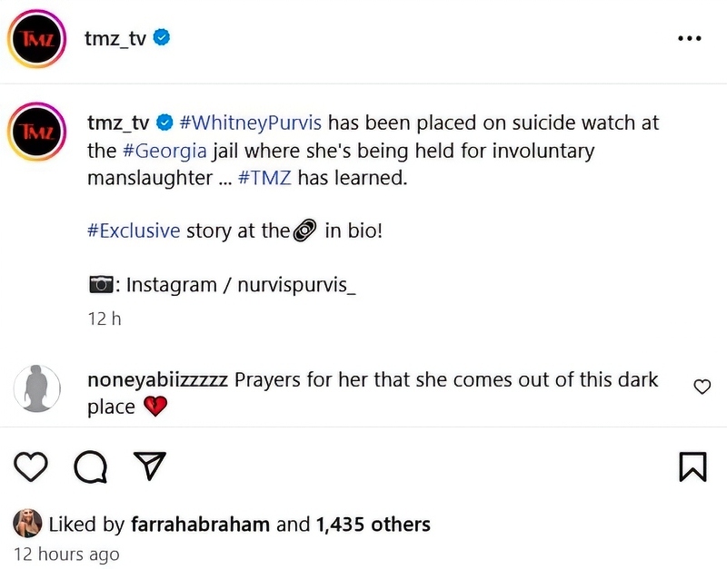Open the #Exclusive hashtag
Screen dimensions: 727x569
pos(134,231)
